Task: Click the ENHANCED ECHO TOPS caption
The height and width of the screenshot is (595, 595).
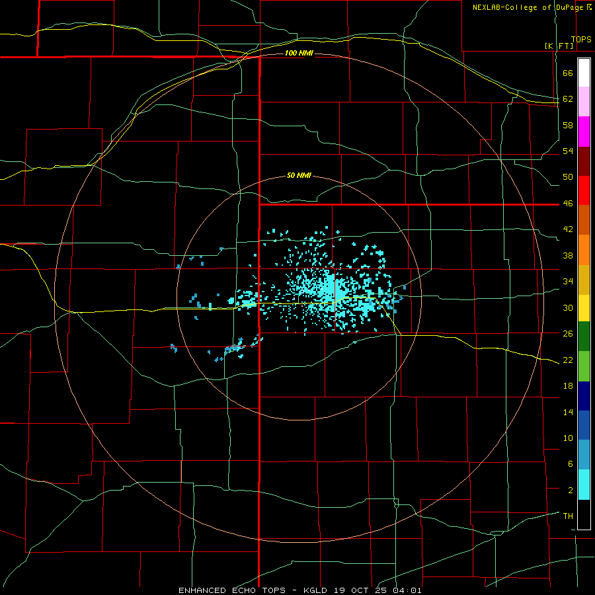Action: (x=232, y=590)
